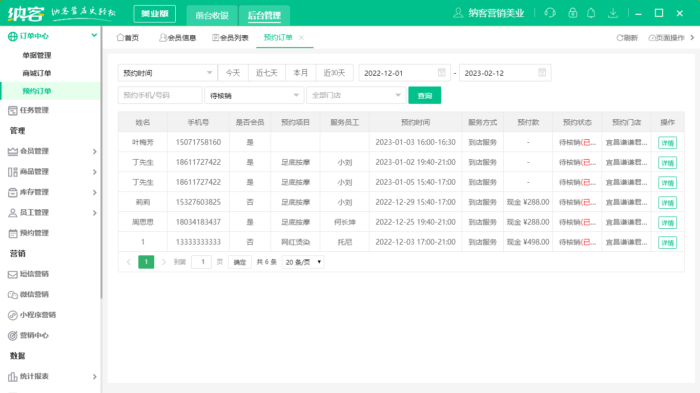Click the download icon beside notifications
The image size is (700, 393).
coord(613,13)
